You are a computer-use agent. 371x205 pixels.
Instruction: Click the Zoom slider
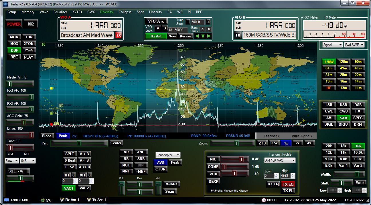(232, 143)
